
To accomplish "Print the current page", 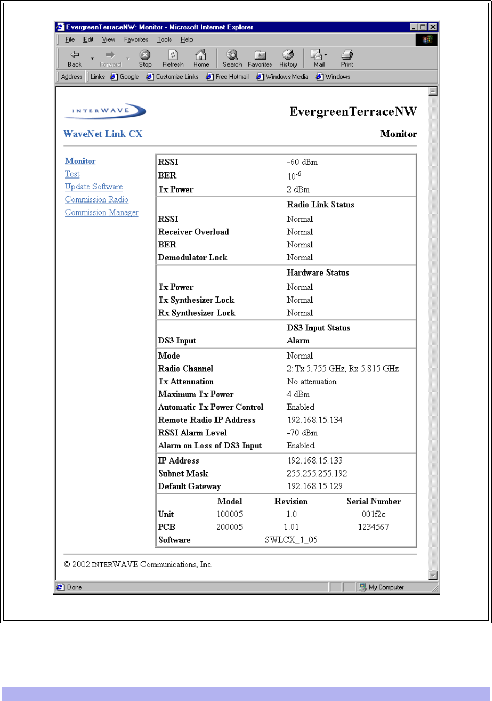I will click(347, 58).
